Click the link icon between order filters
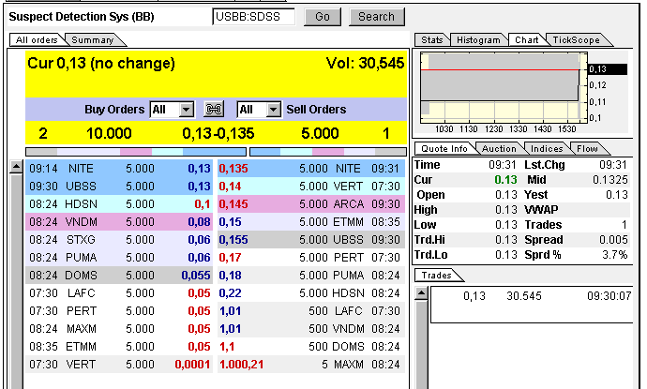Viewport: 647px width, 389px height. 214,110
